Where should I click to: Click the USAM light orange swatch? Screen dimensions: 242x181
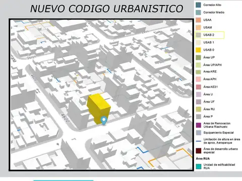click(x=198, y=28)
